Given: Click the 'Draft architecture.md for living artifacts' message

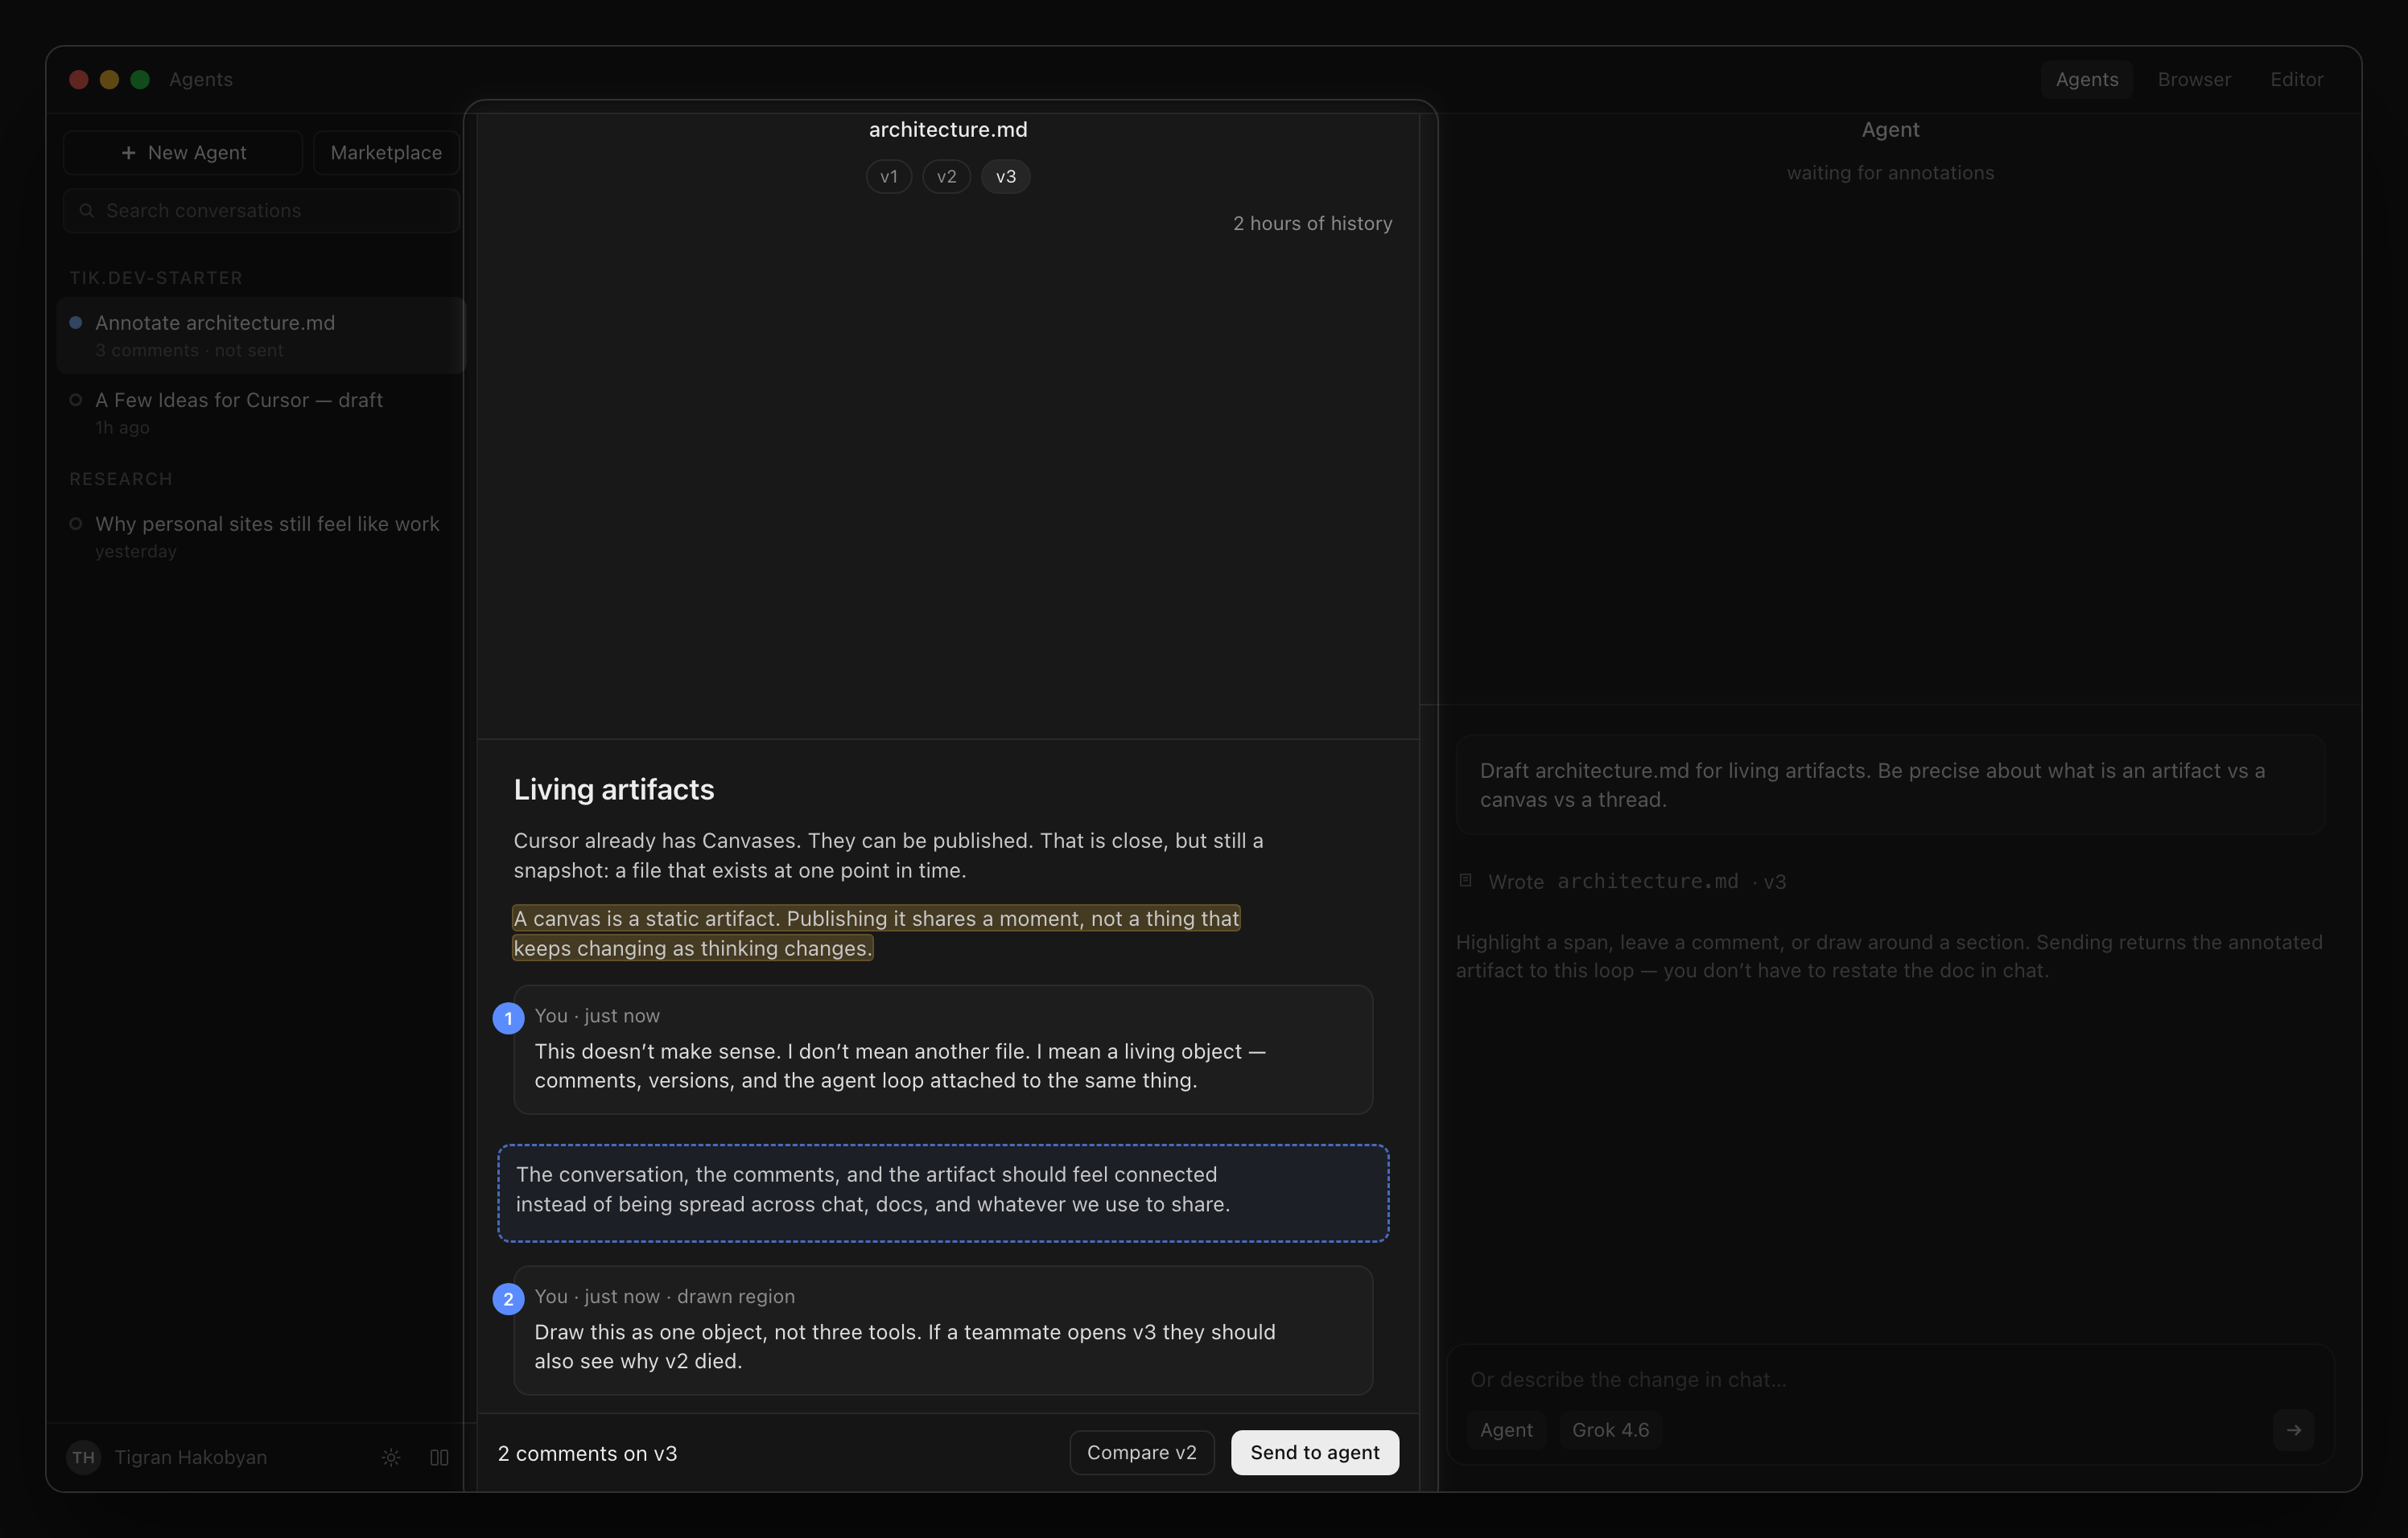Looking at the screenshot, I should click(x=1890, y=784).
